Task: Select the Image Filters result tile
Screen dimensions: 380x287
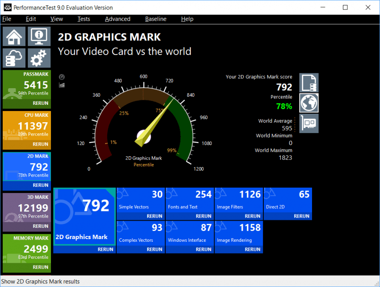Action: (x=239, y=200)
